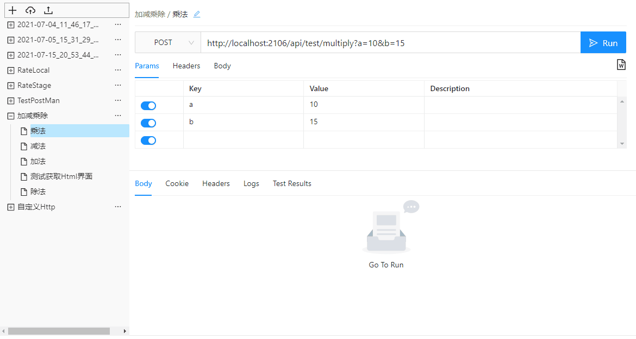
Task: Open the more options dots for TestPostMan
Action: (x=118, y=100)
